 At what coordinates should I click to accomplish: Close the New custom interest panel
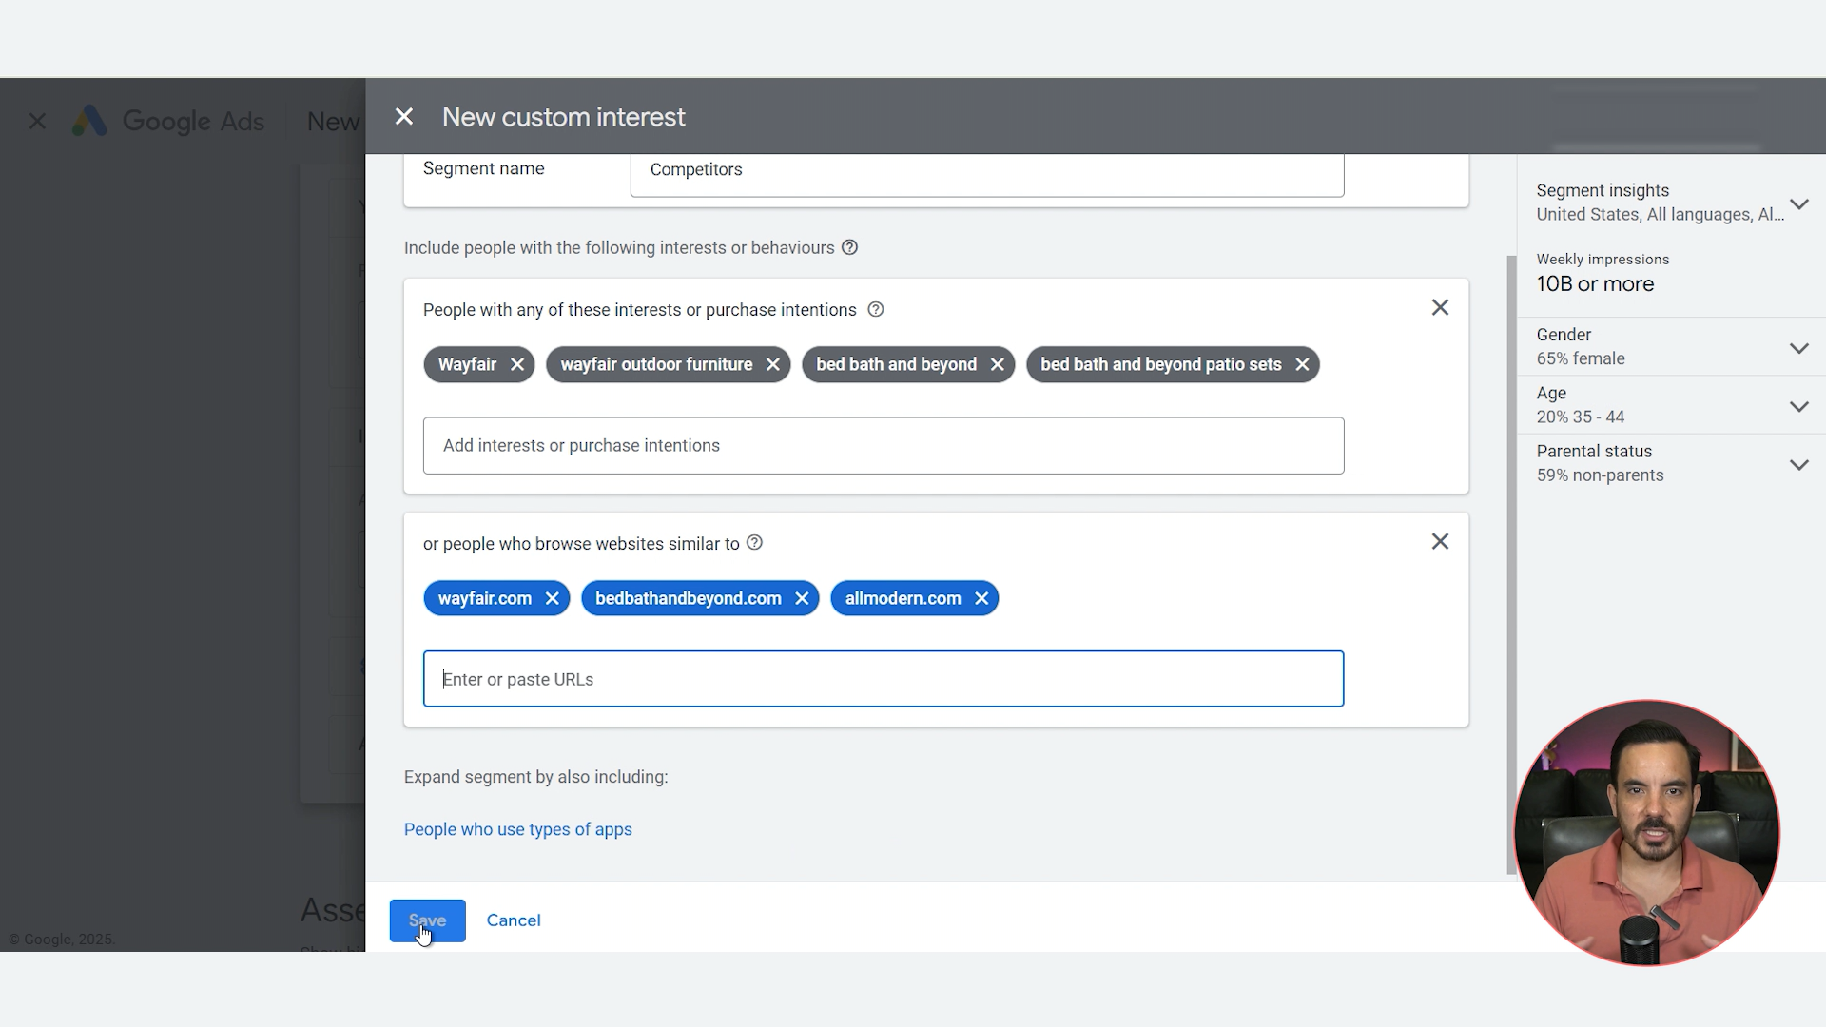[404, 116]
